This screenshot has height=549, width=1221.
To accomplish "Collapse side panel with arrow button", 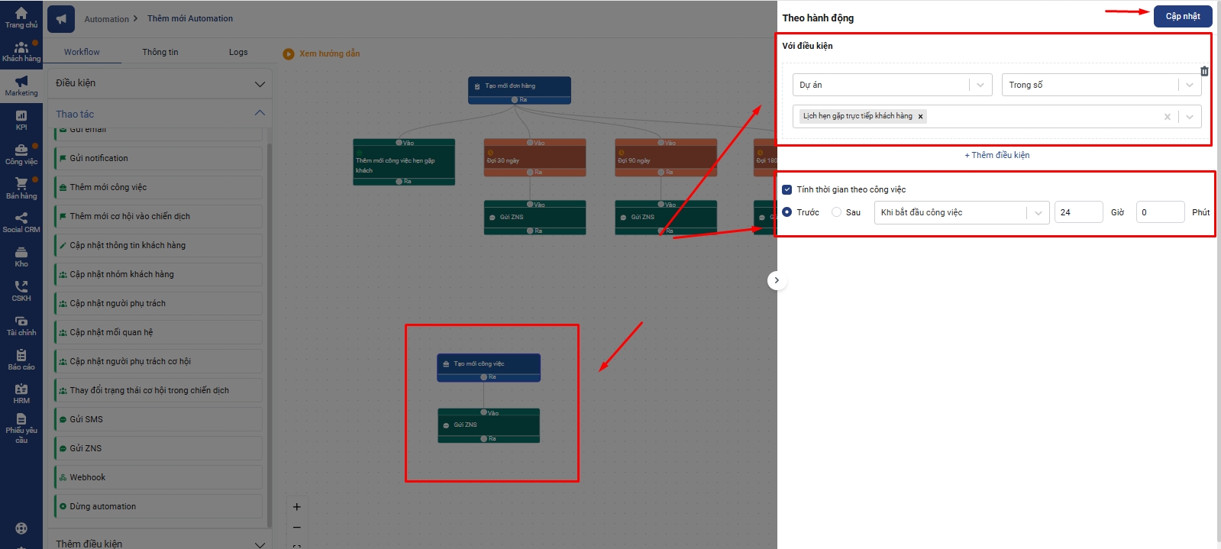I will click(x=776, y=280).
